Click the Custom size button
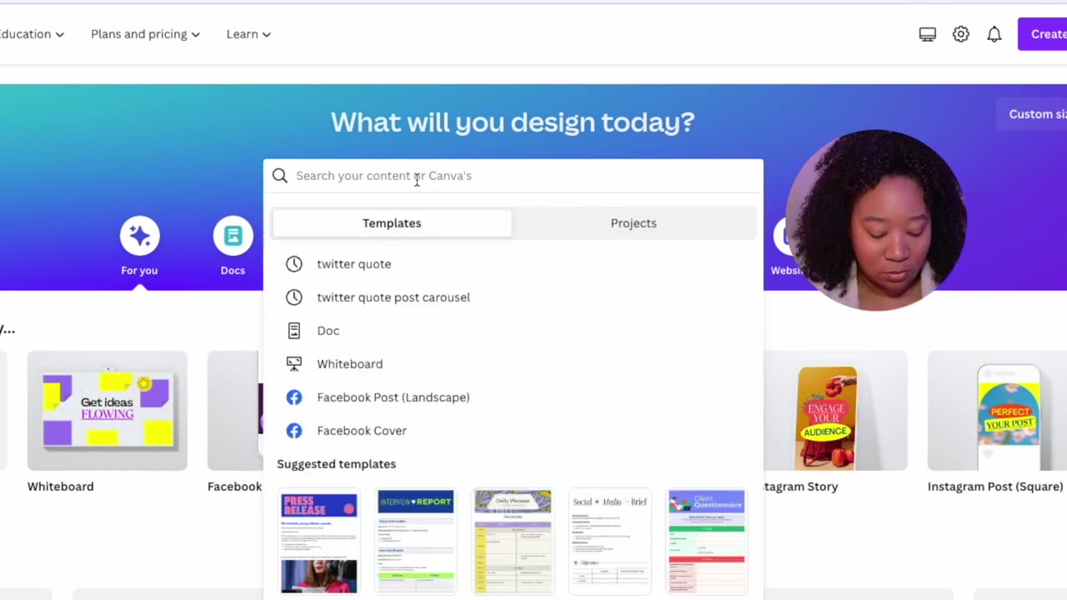 [x=1032, y=114]
